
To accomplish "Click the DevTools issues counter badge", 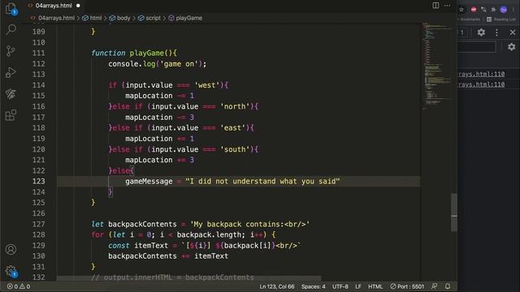I will (461, 32).
